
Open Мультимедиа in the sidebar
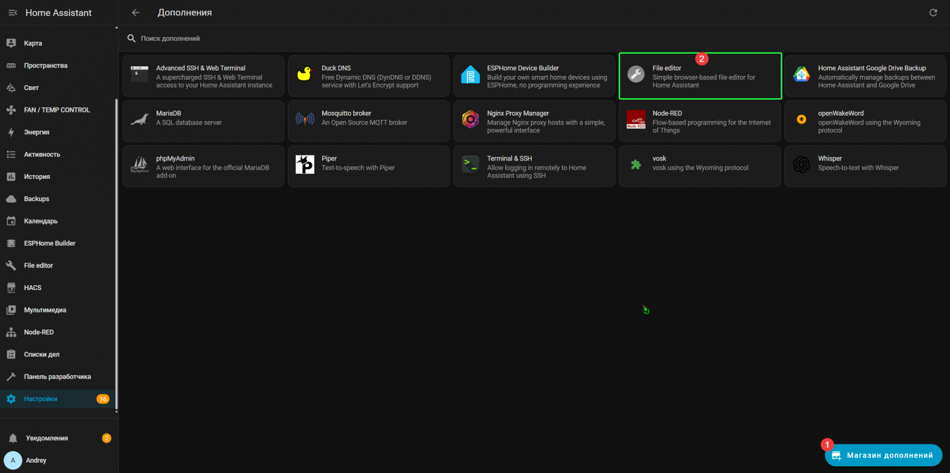(57, 310)
